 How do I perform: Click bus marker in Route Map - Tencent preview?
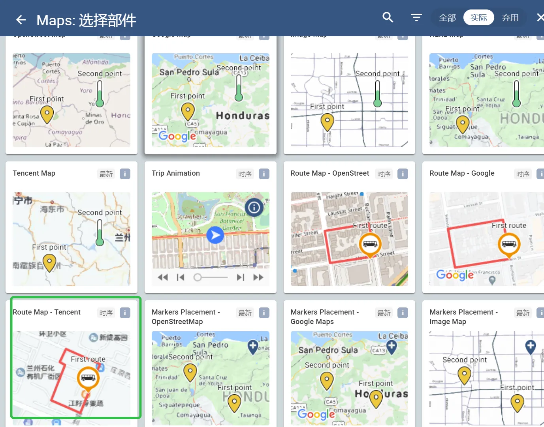pos(88,379)
